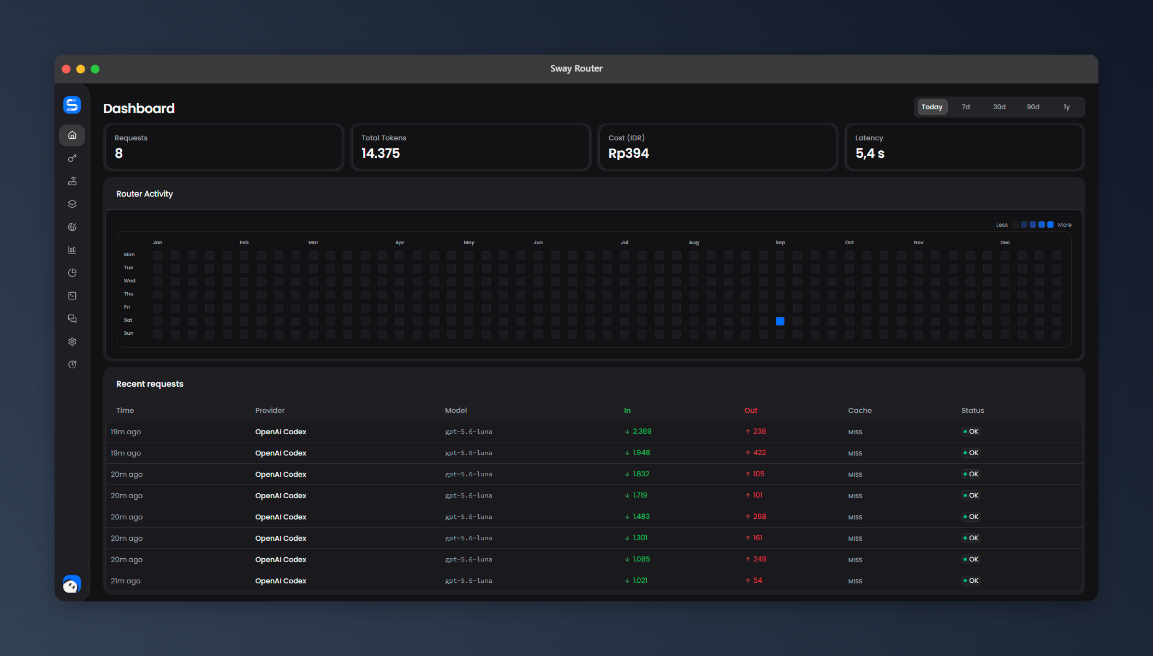Open the pie chart usage sidebar icon
The image size is (1153, 656).
tap(72, 273)
